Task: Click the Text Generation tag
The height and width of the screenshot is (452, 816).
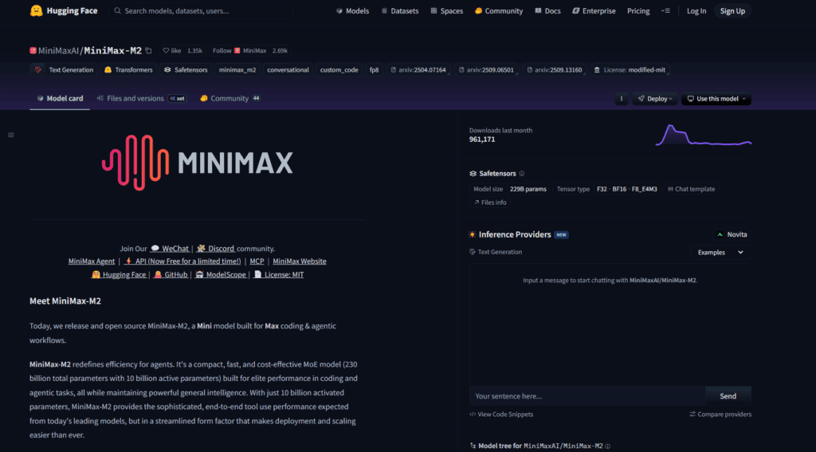Action: [x=65, y=70]
